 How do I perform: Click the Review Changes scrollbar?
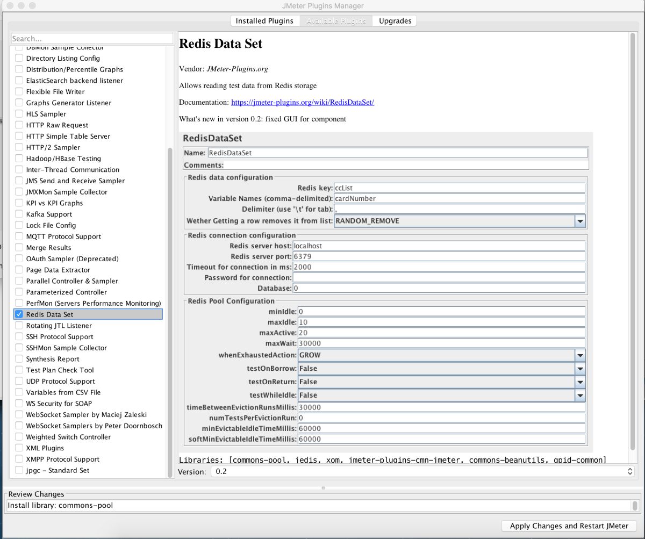pos(635,506)
